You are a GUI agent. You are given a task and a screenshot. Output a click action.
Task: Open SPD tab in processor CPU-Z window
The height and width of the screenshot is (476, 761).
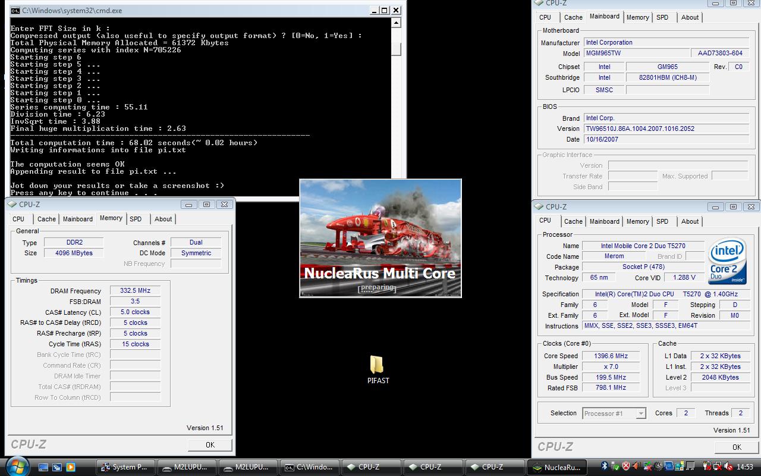coord(662,221)
